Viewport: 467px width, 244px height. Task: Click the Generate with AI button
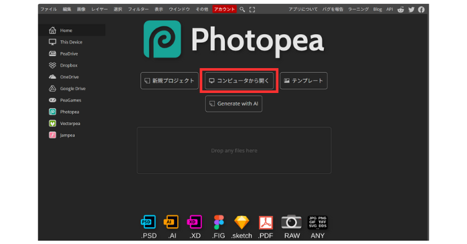pyautogui.click(x=233, y=104)
